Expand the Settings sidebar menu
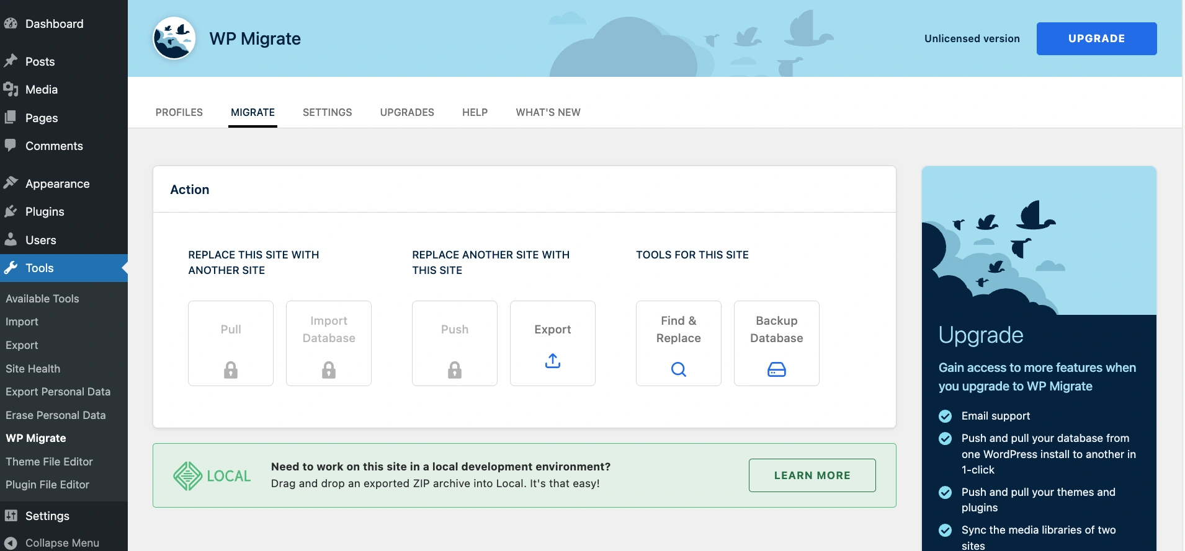Screen dimensions: 1185x551 (47, 516)
